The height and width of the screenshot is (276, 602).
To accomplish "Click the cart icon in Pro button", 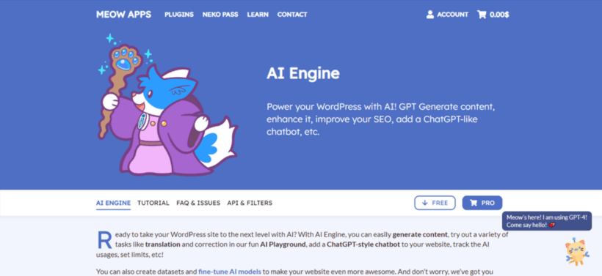I will tap(474, 203).
